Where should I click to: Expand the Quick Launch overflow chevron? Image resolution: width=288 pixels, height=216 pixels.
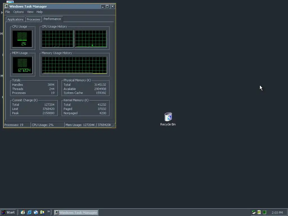click(48, 211)
